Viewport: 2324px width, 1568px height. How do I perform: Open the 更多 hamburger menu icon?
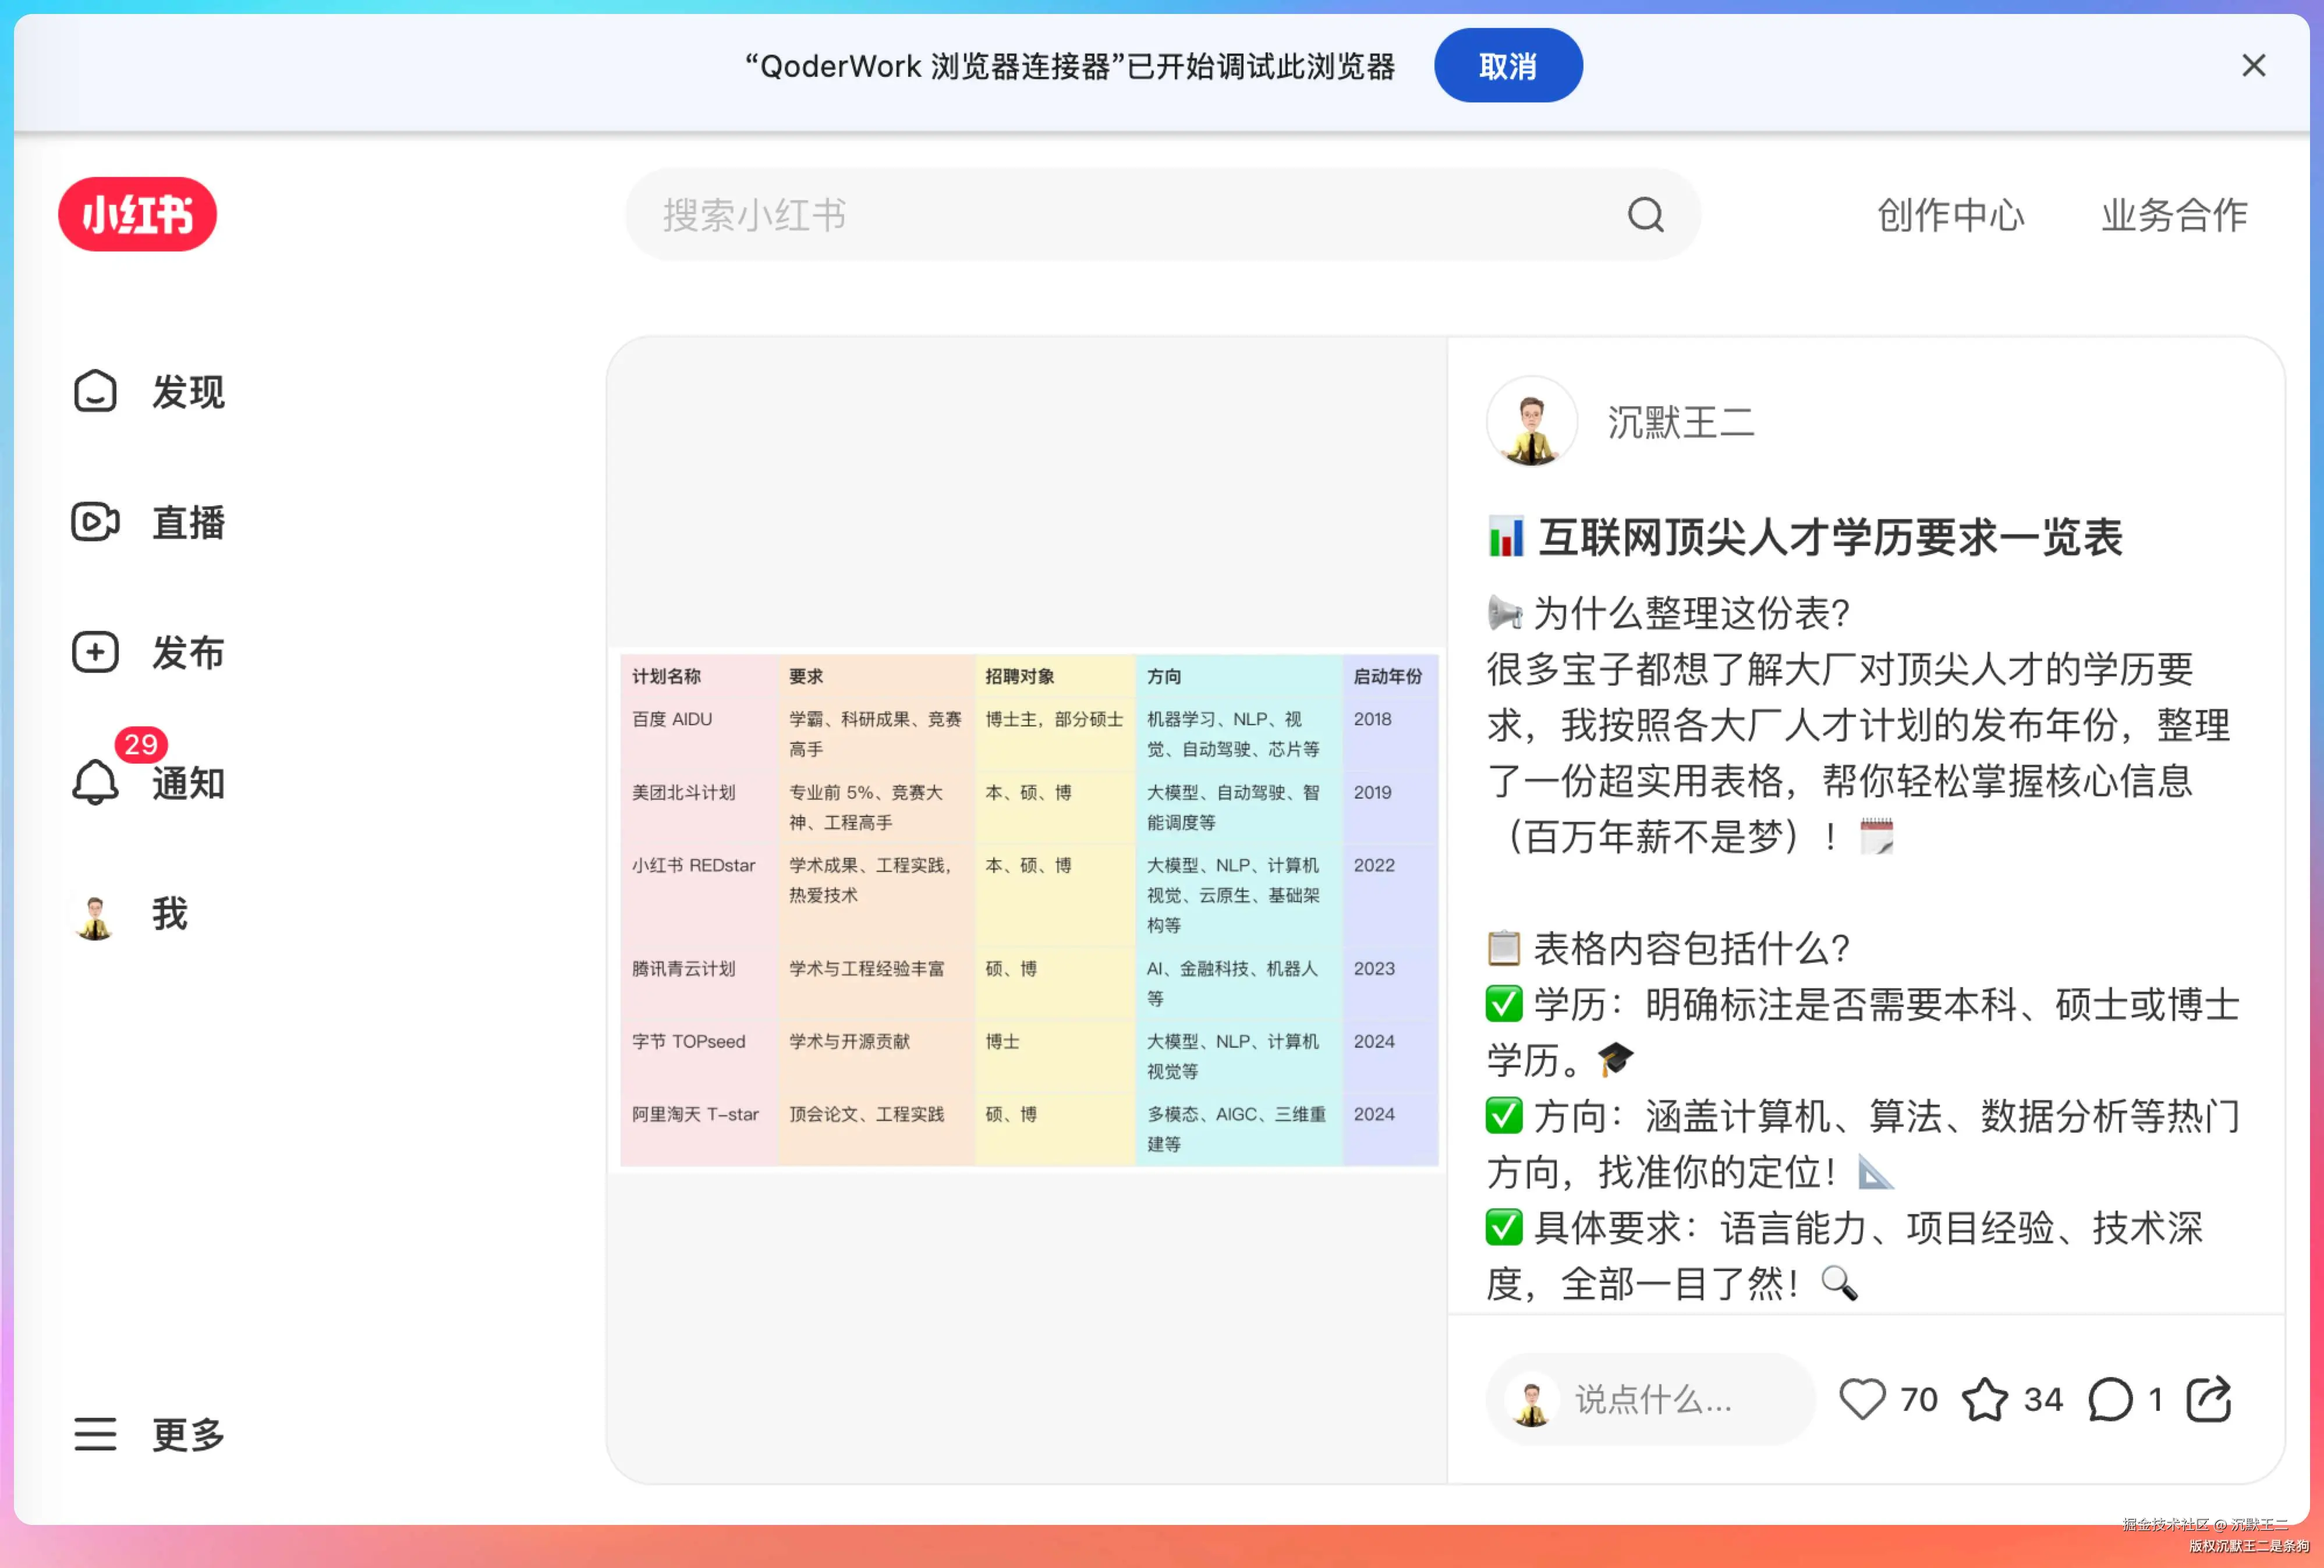[x=95, y=1434]
